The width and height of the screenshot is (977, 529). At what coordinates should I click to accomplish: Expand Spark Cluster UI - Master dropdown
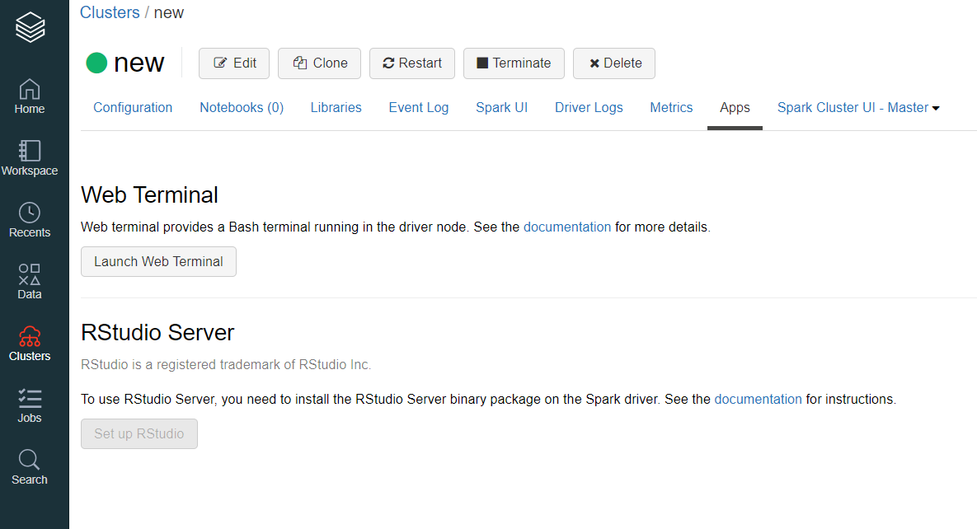click(858, 107)
